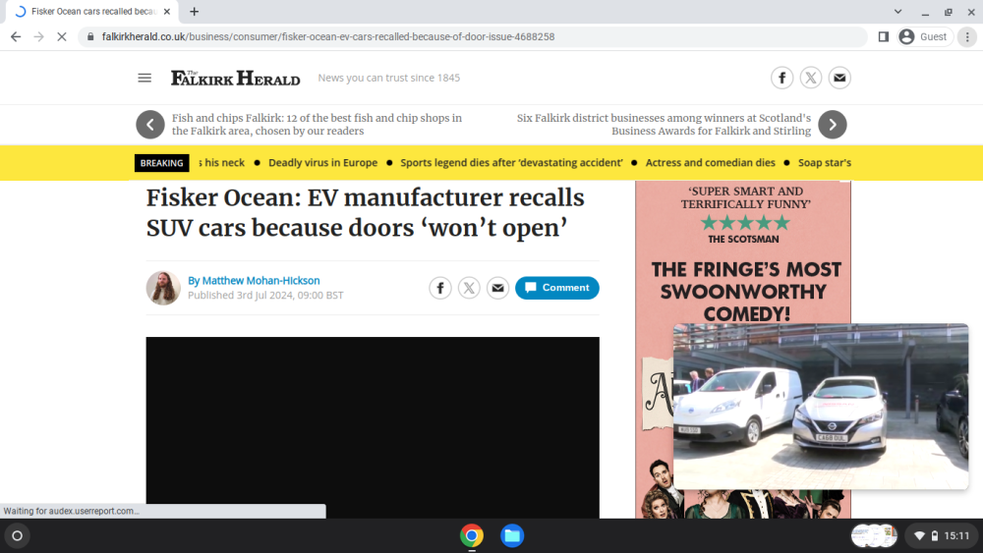This screenshot has height=553, width=983.
Task: Open the ChromeOS launcher circle
Action: click(x=18, y=536)
